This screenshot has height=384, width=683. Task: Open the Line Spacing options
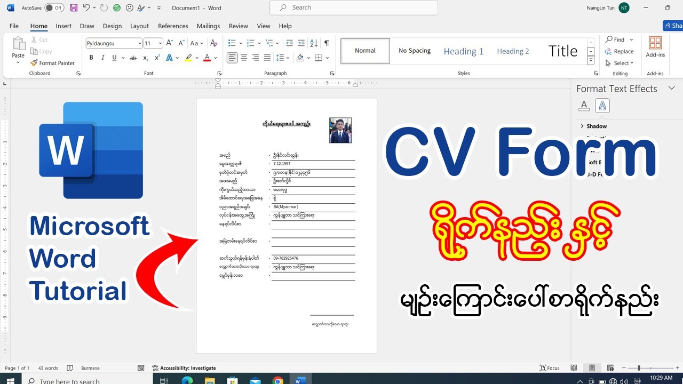[281, 58]
